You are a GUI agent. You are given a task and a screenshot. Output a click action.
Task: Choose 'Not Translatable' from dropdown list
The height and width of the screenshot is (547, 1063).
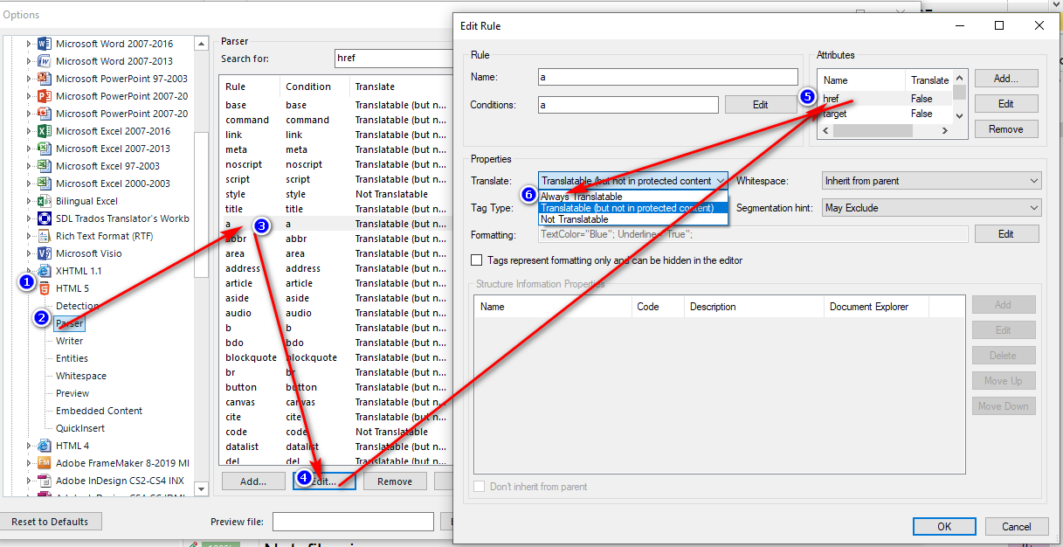(633, 219)
